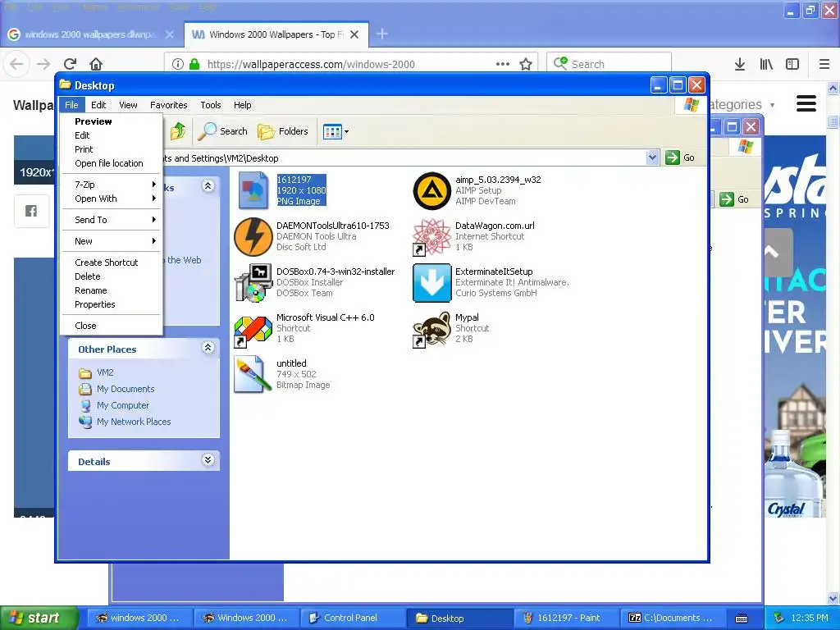Switch to the Google windows 2000 wallpapers tab
The height and width of the screenshot is (630, 840).
[90, 34]
